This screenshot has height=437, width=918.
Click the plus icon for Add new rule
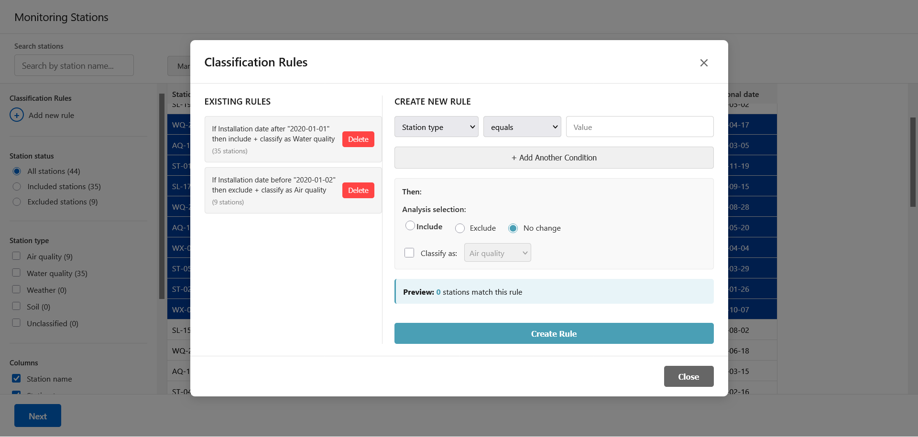tap(17, 115)
